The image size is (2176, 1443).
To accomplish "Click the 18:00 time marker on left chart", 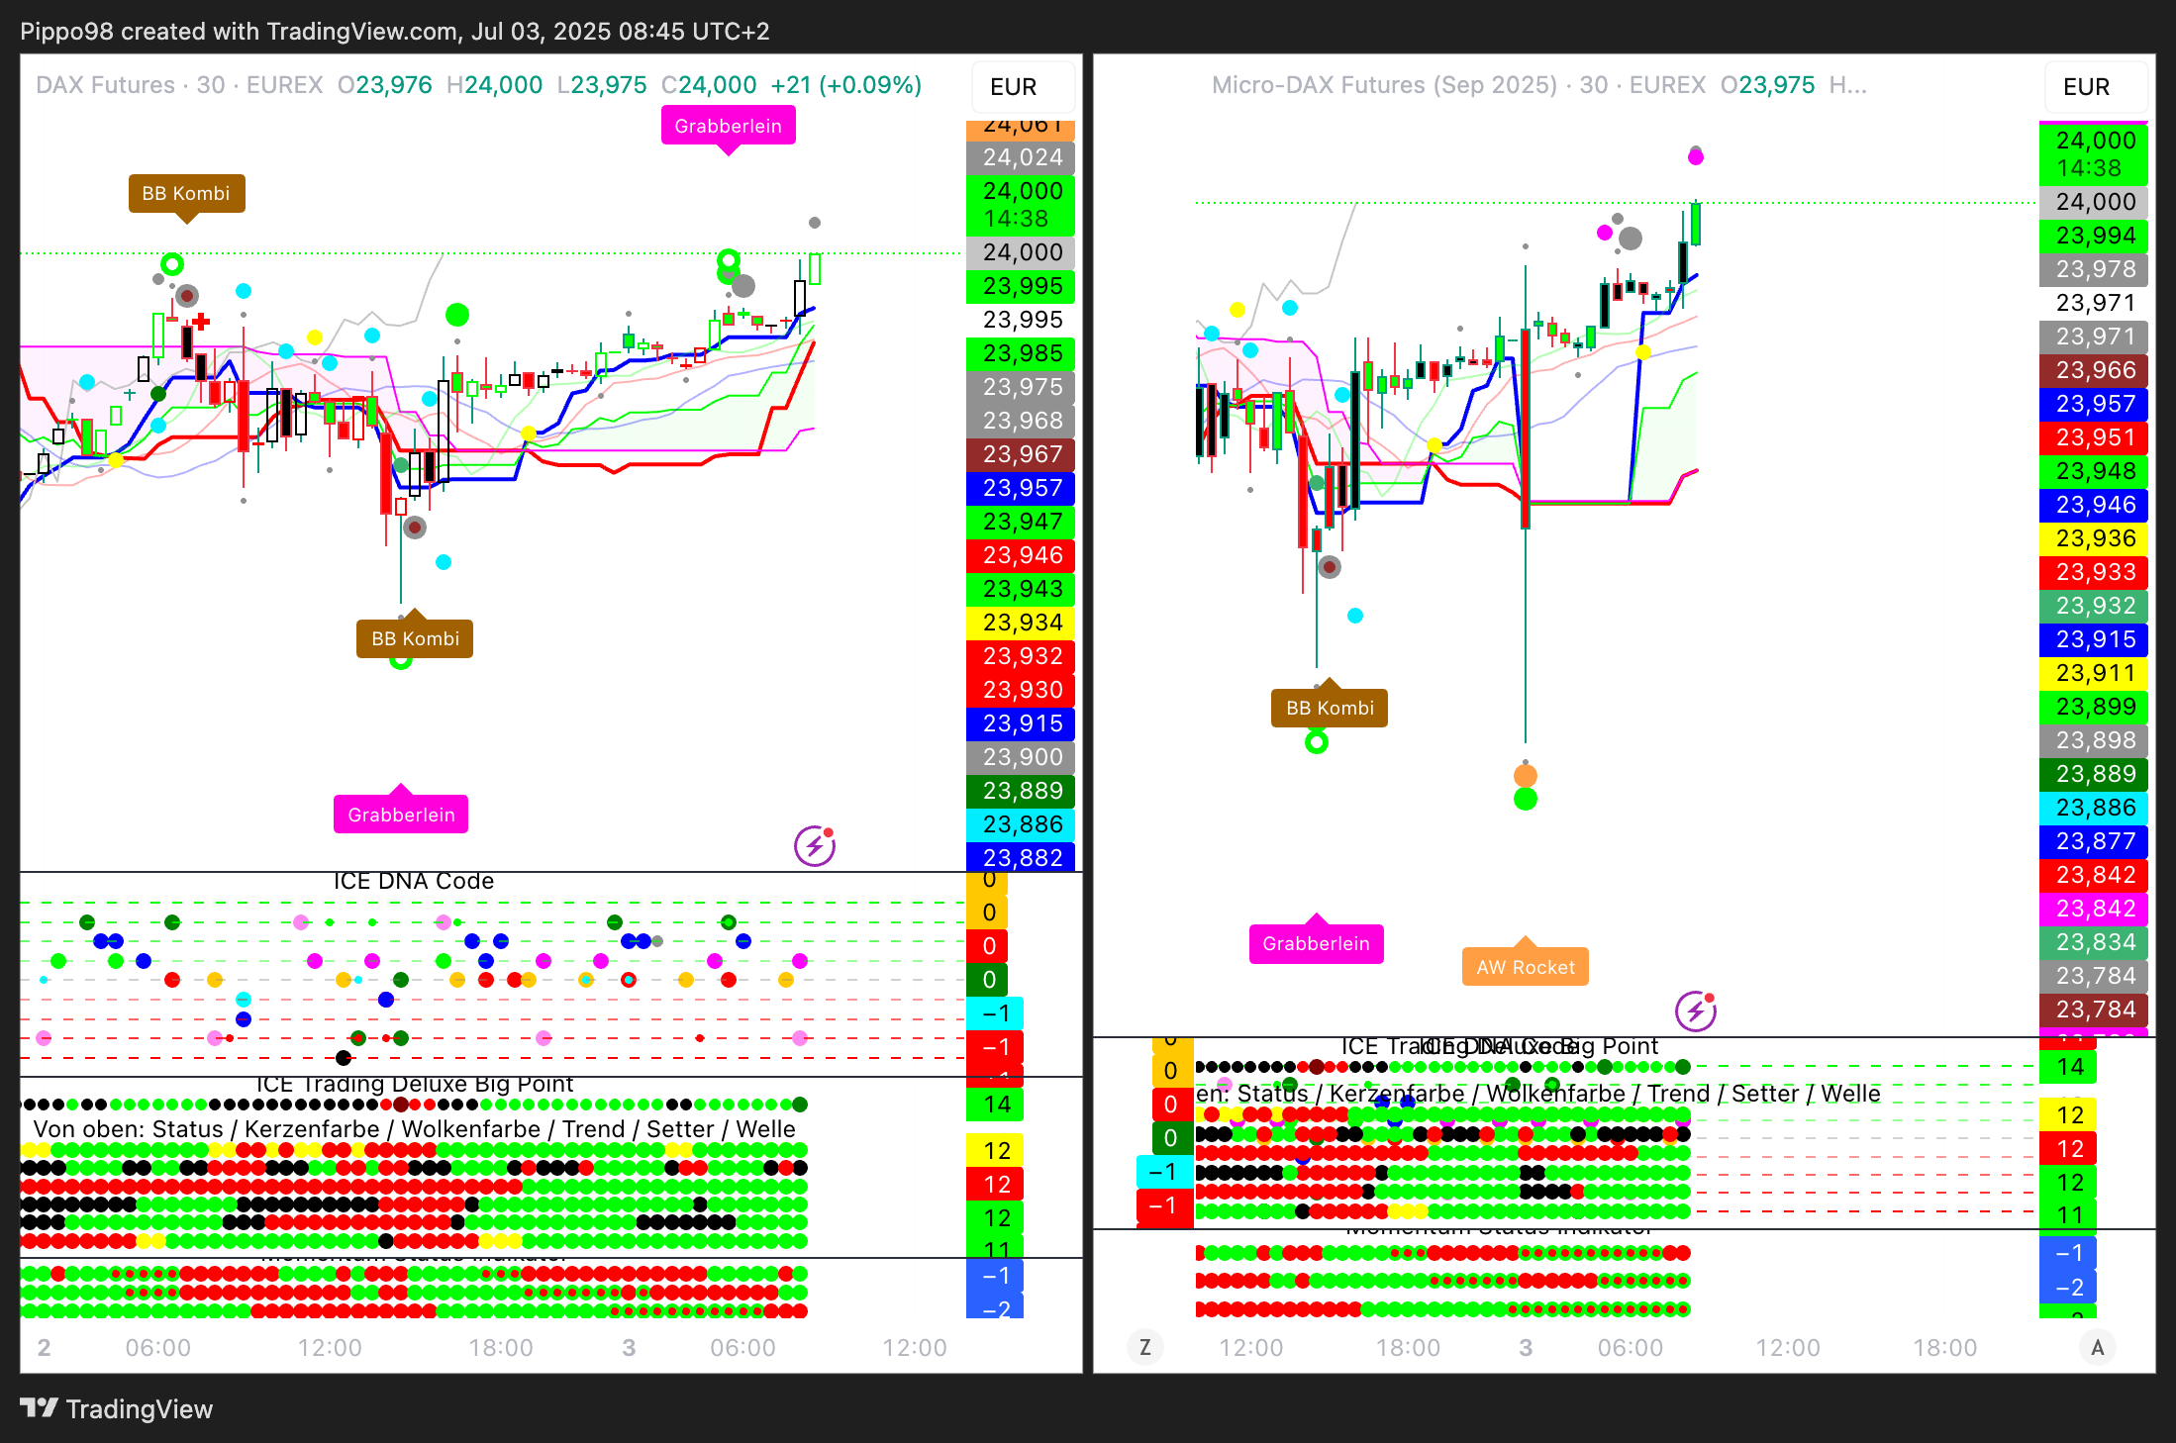I will pos(500,1347).
